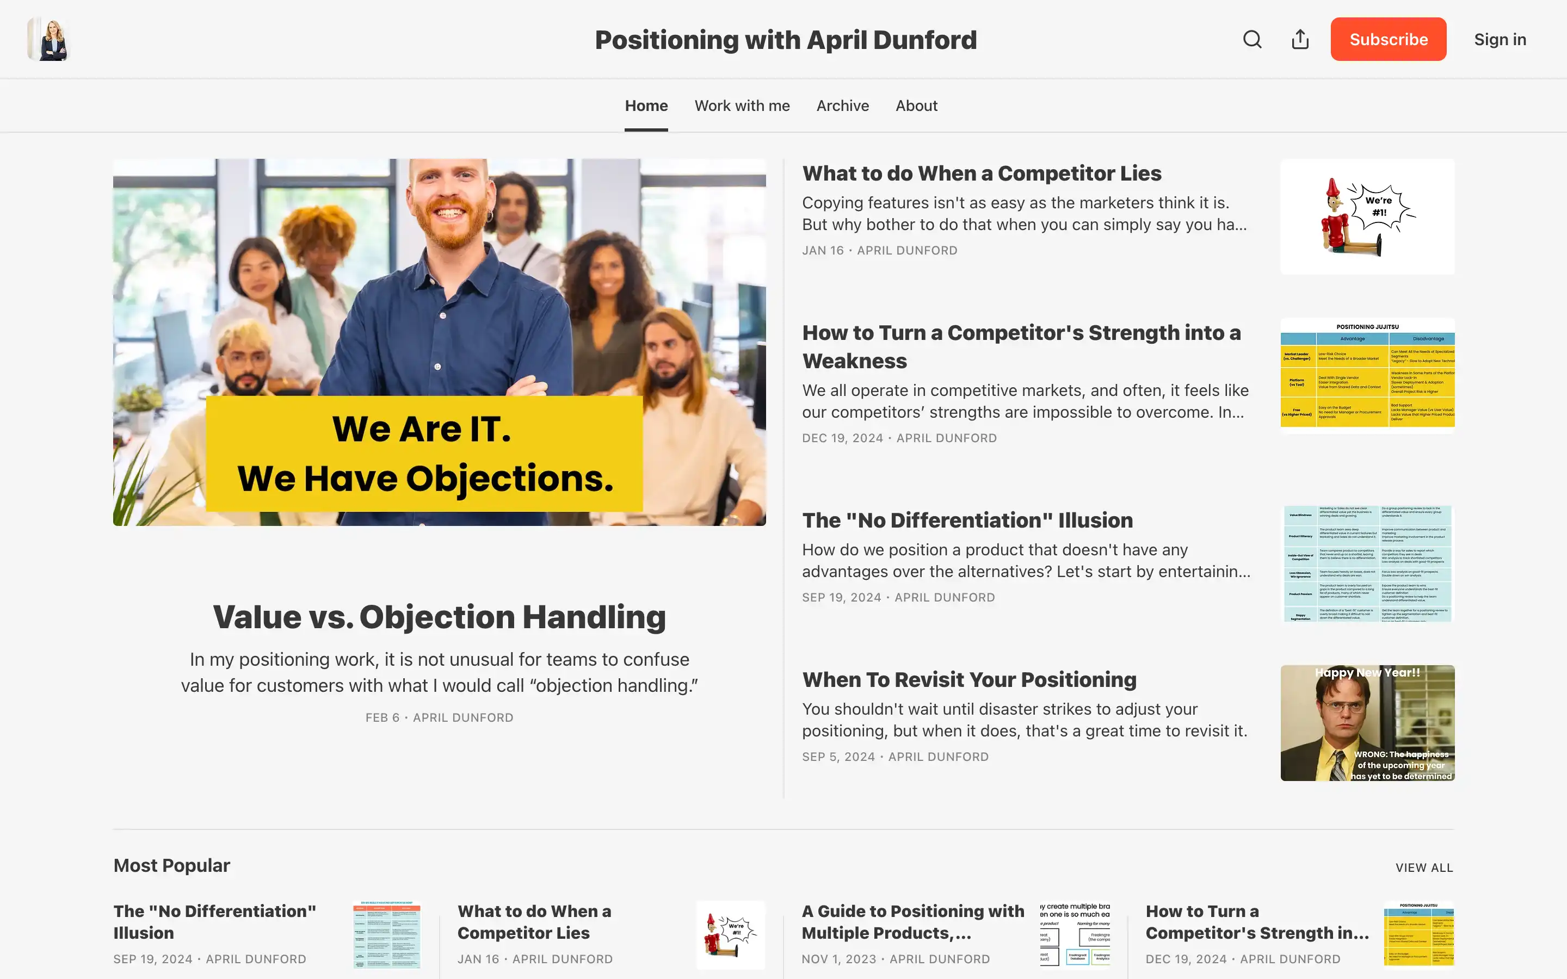This screenshot has height=979, width=1567.
Task: Click the 'Positioning with April Dunford' site title
Action: pyautogui.click(x=785, y=40)
